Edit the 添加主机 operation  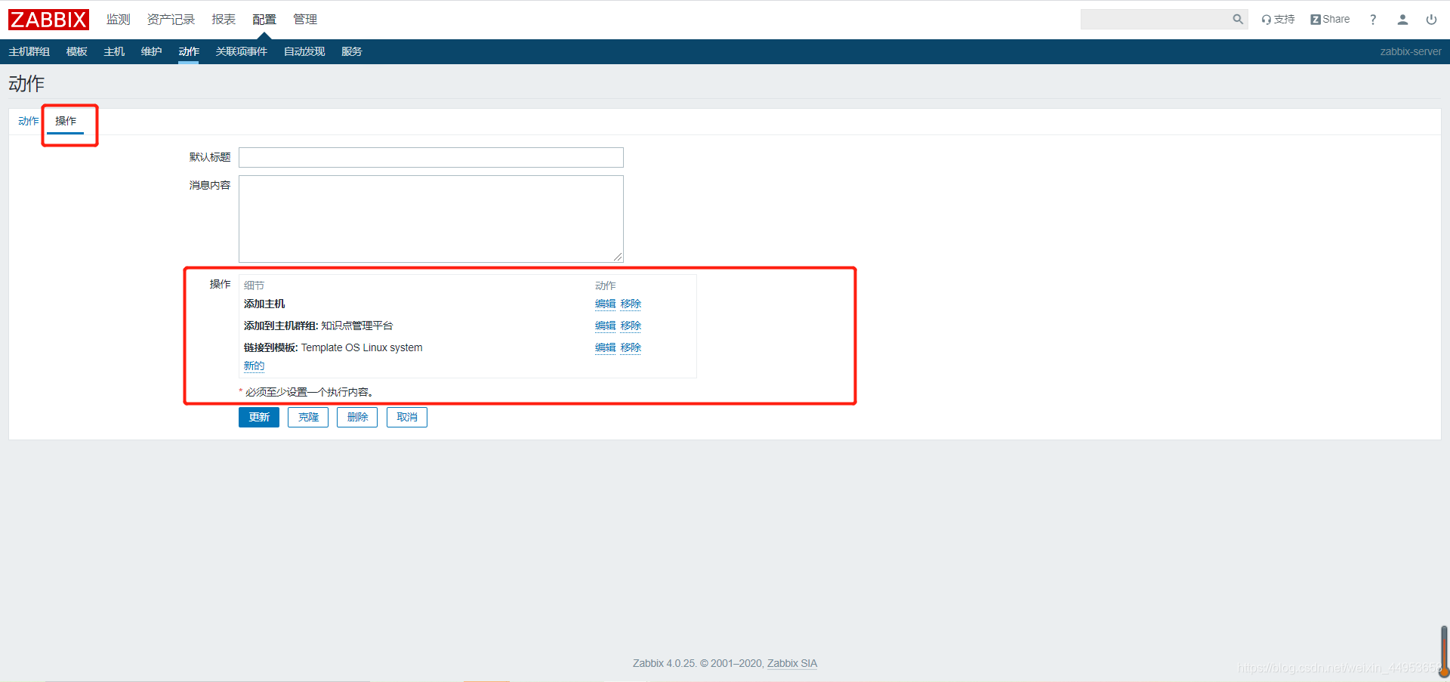pyautogui.click(x=606, y=304)
